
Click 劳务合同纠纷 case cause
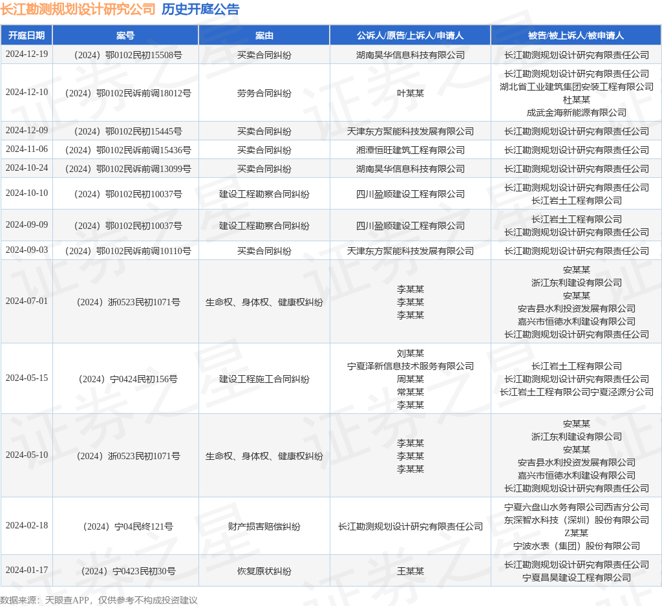(x=264, y=93)
